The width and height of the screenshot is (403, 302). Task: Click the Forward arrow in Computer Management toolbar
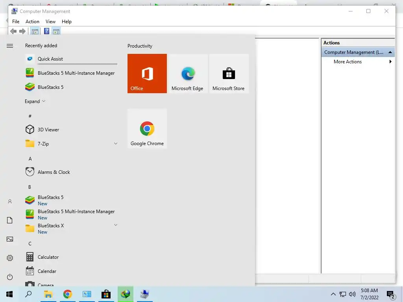tap(22, 31)
